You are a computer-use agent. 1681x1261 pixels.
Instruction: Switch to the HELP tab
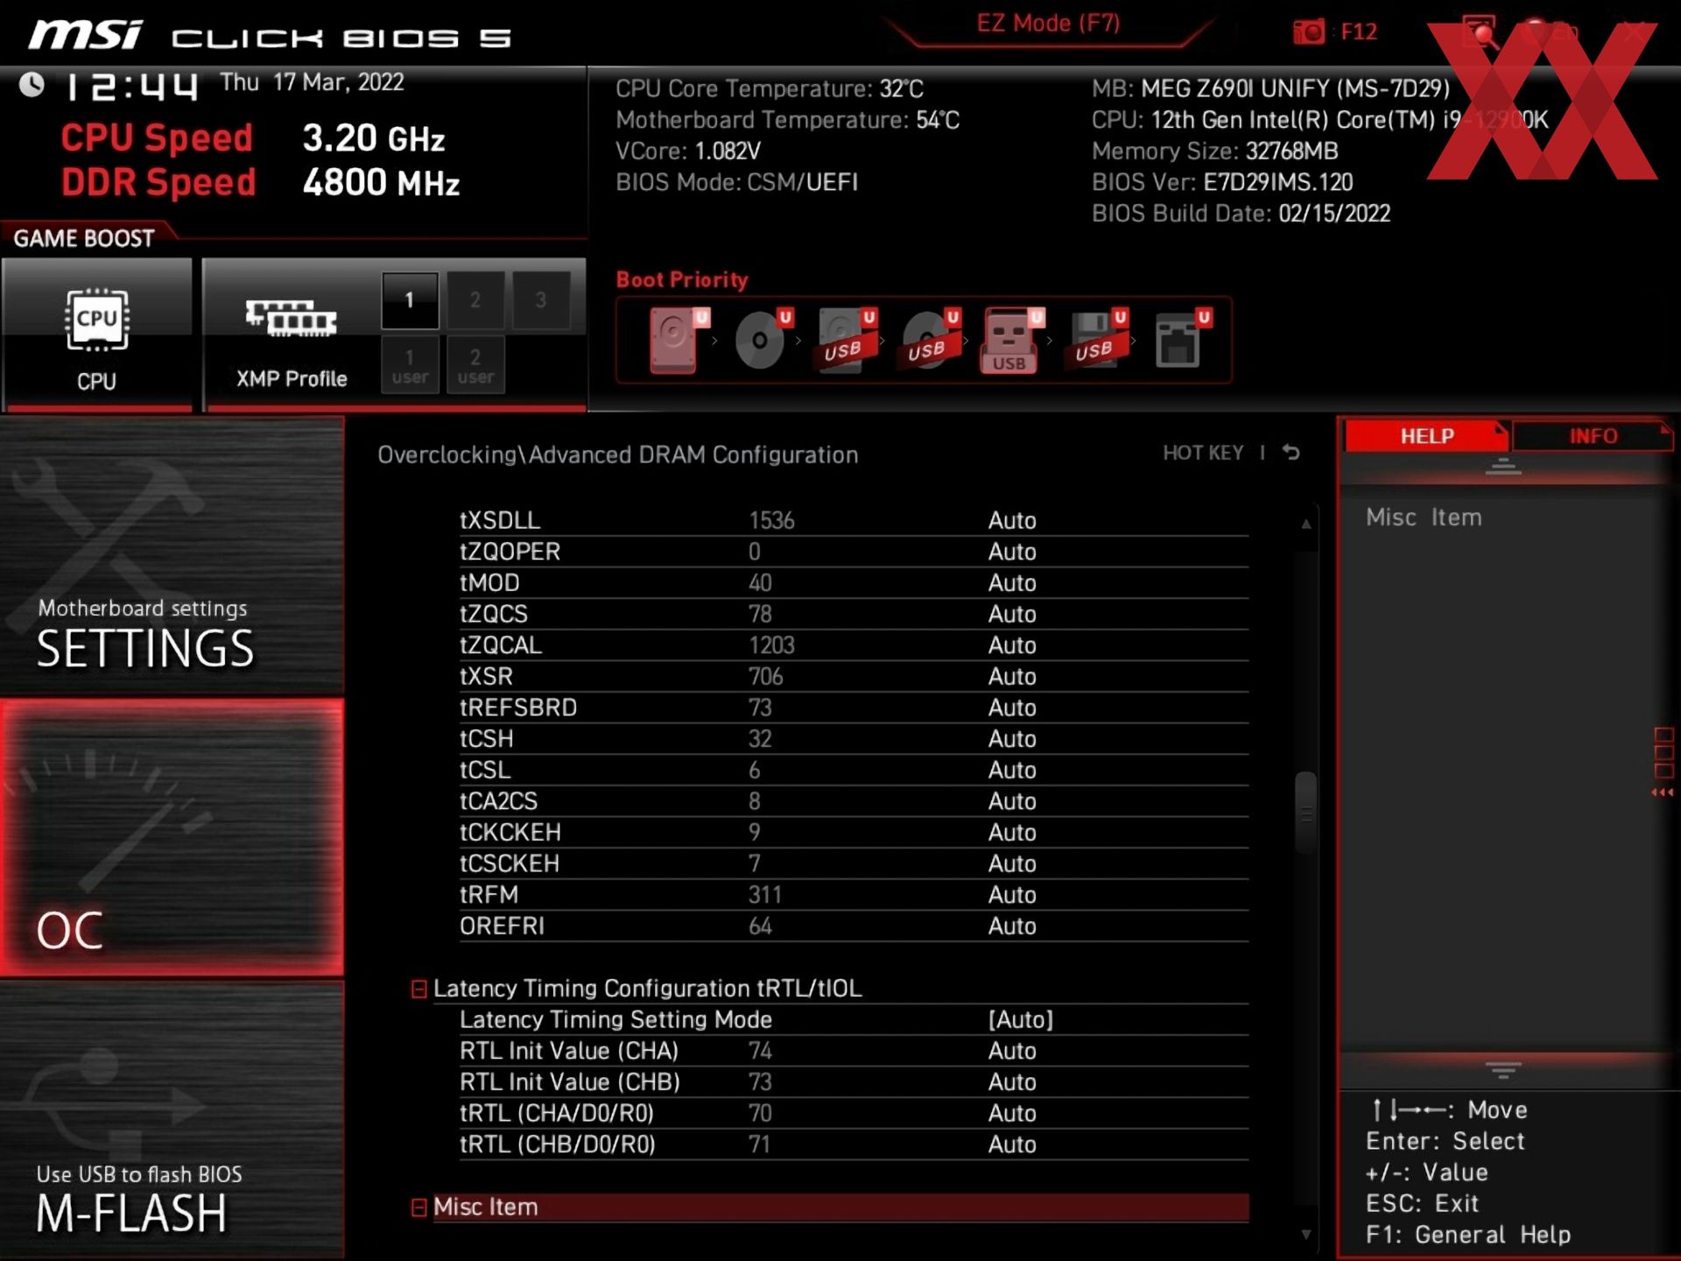pyautogui.click(x=1426, y=436)
